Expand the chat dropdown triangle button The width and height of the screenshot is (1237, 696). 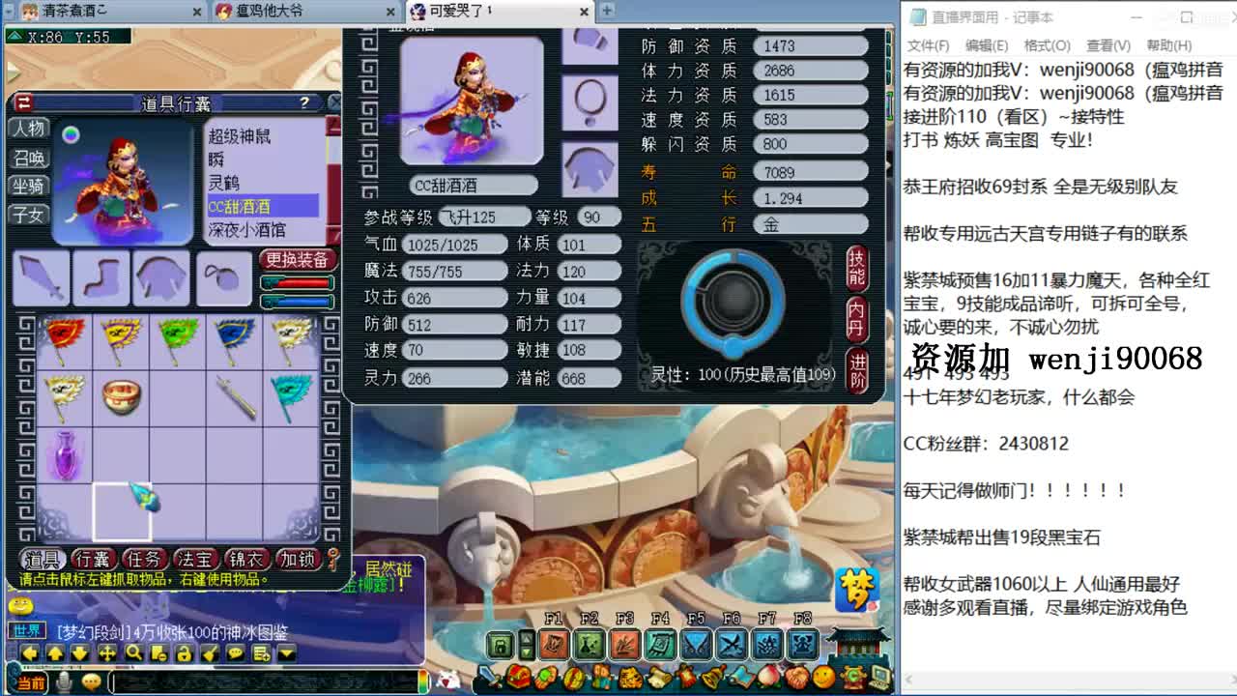tap(286, 653)
